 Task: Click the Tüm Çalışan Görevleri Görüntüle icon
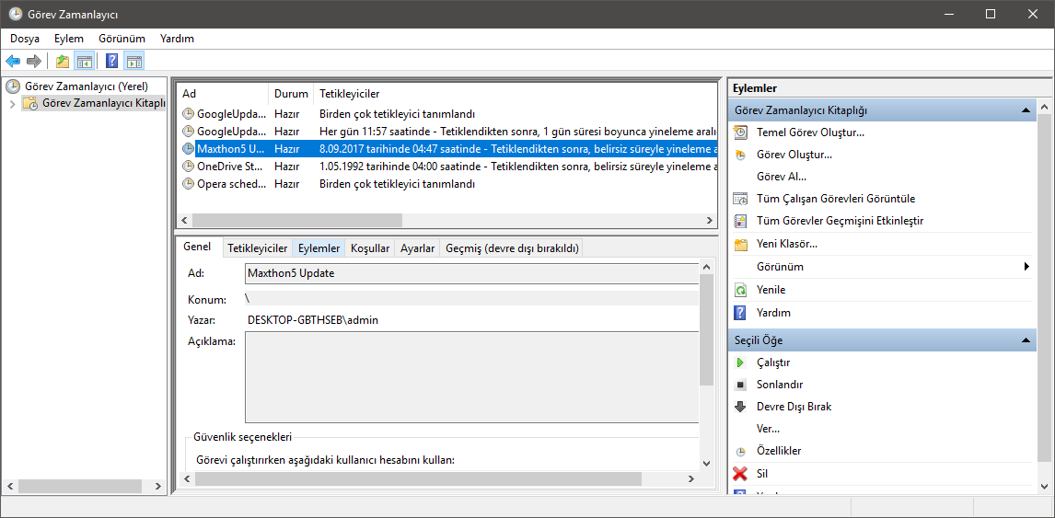(740, 199)
